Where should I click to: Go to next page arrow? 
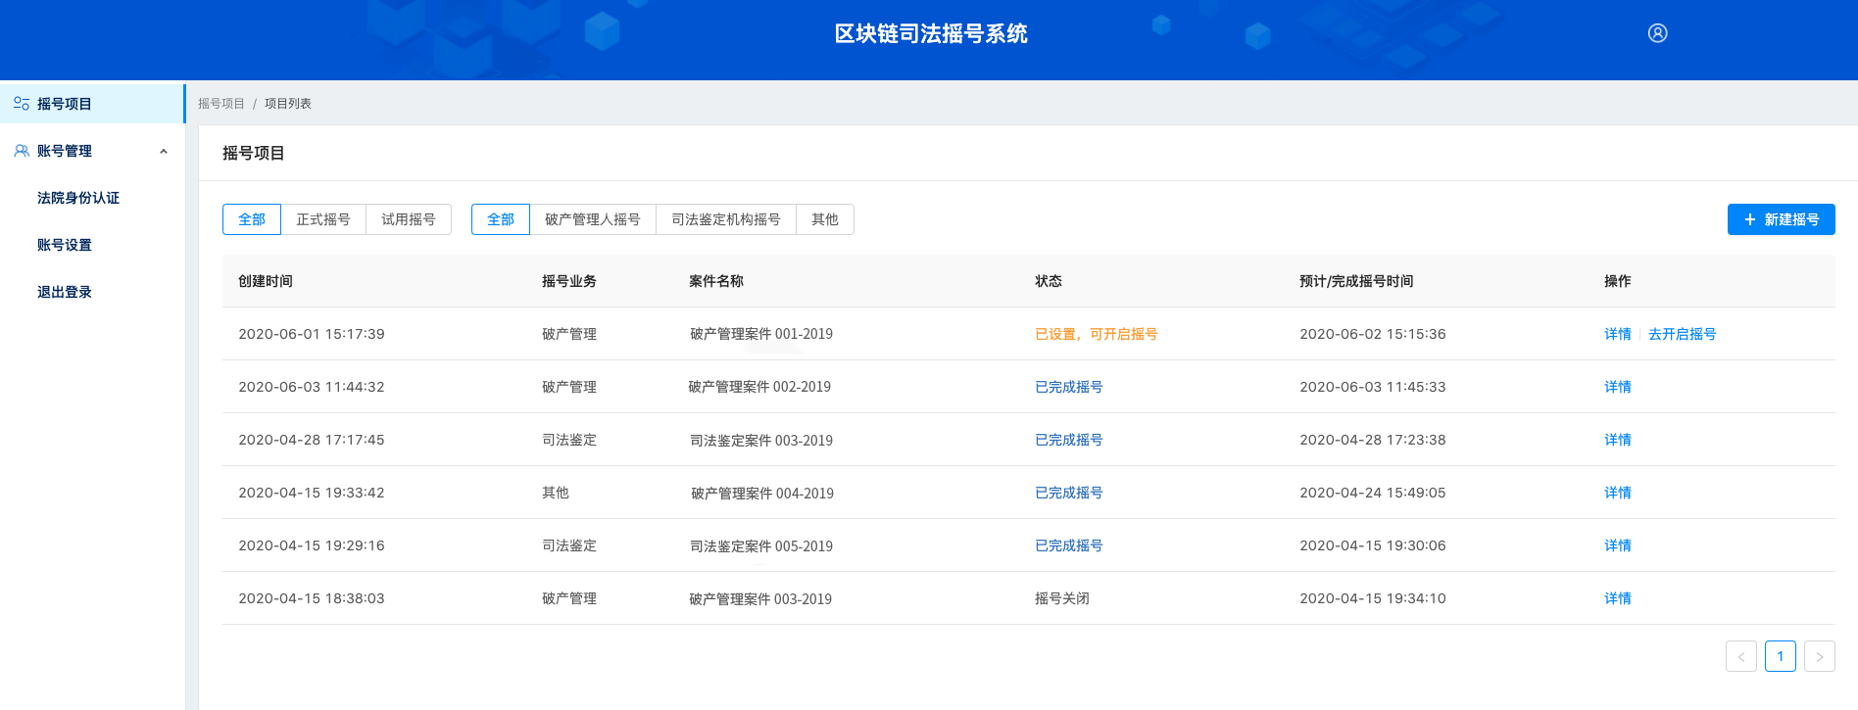(x=1819, y=656)
